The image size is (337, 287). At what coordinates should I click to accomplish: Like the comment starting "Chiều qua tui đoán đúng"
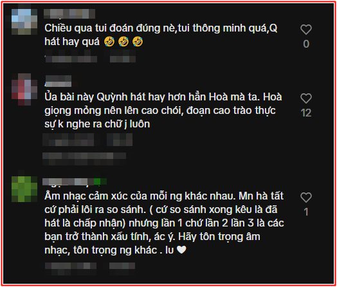[x=306, y=30]
